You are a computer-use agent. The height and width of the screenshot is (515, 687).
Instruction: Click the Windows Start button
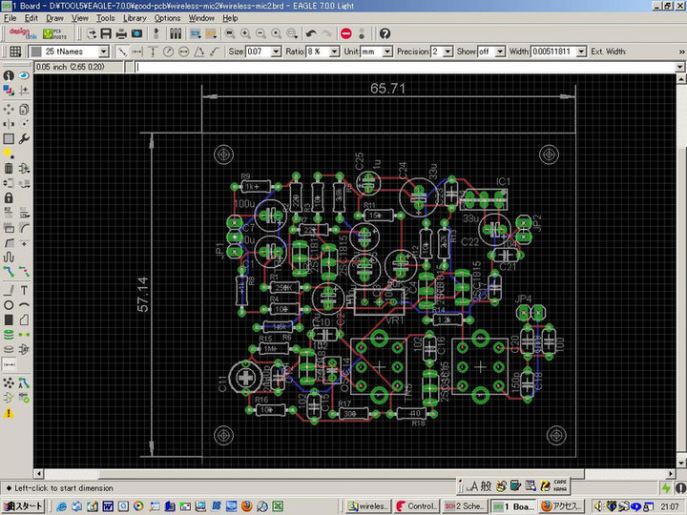pos(24,505)
